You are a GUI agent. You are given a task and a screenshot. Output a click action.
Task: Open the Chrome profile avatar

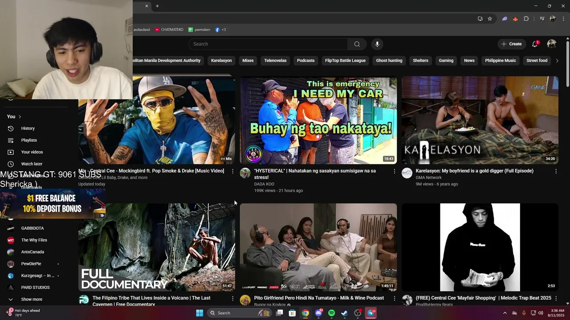pos(553,19)
